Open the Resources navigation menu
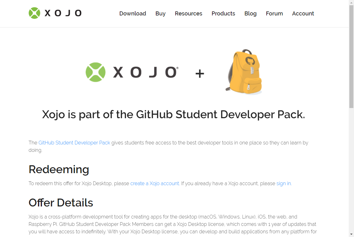The height and width of the screenshot is (237, 354). click(188, 14)
